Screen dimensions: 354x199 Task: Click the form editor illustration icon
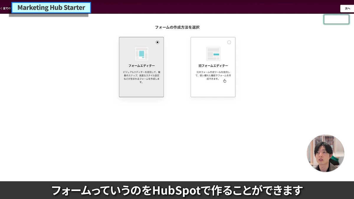click(x=141, y=54)
